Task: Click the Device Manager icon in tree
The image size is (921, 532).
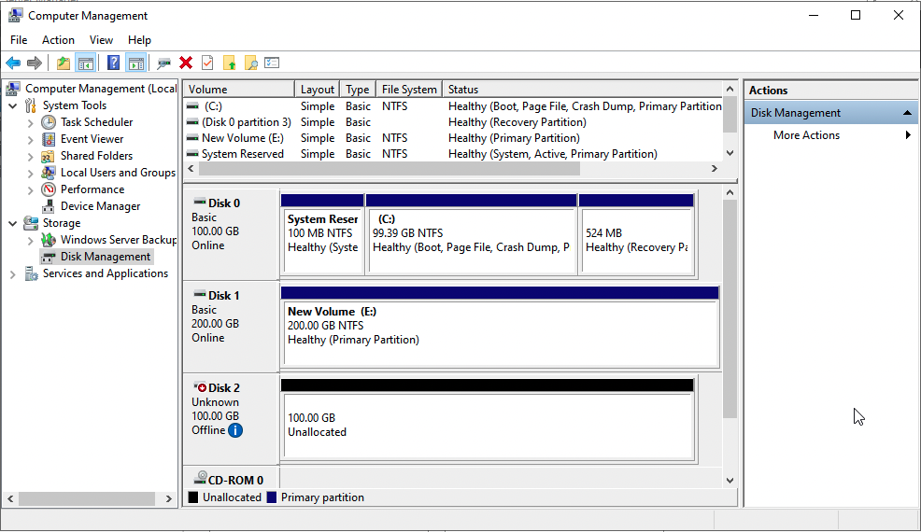Action: [49, 206]
